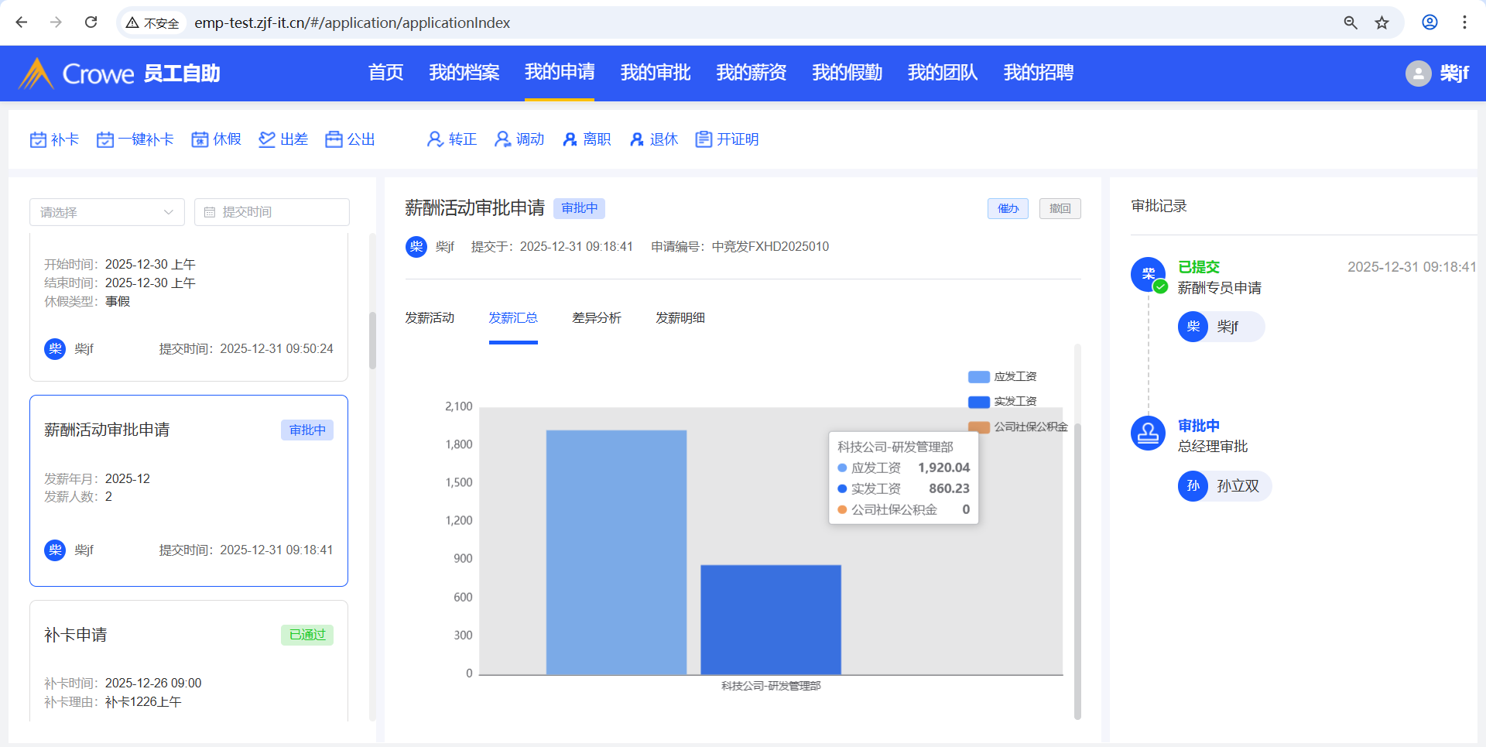1486x747 pixels.
Task: Toggle 公司社保公积金 legend series
Action: point(978,427)
